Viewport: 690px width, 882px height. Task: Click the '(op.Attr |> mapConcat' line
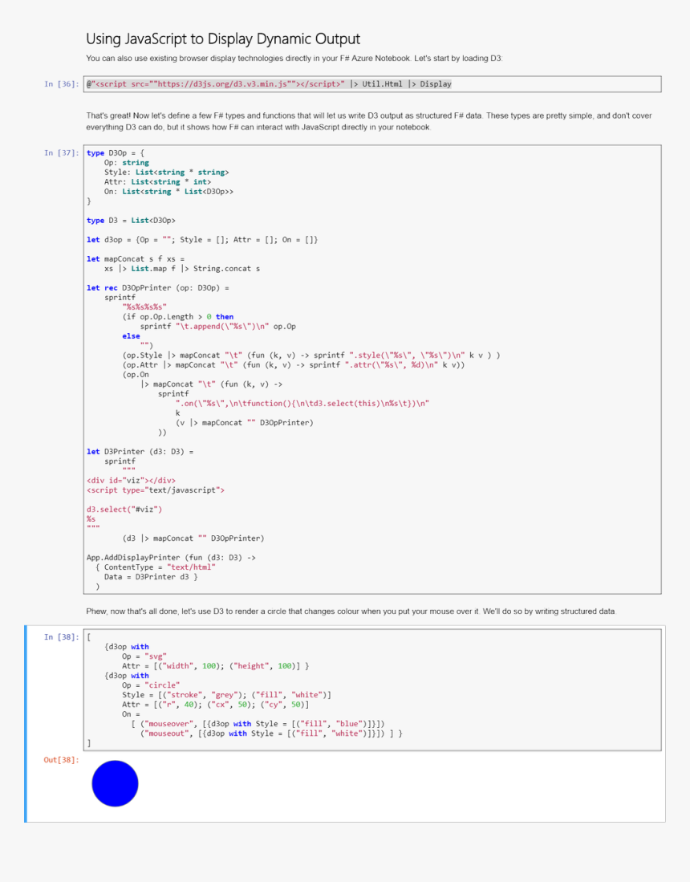pyautogui.click(x=294, y=365)
